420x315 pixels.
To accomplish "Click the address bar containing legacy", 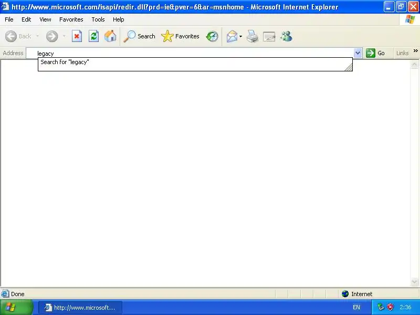I will [x=190, y=53].
